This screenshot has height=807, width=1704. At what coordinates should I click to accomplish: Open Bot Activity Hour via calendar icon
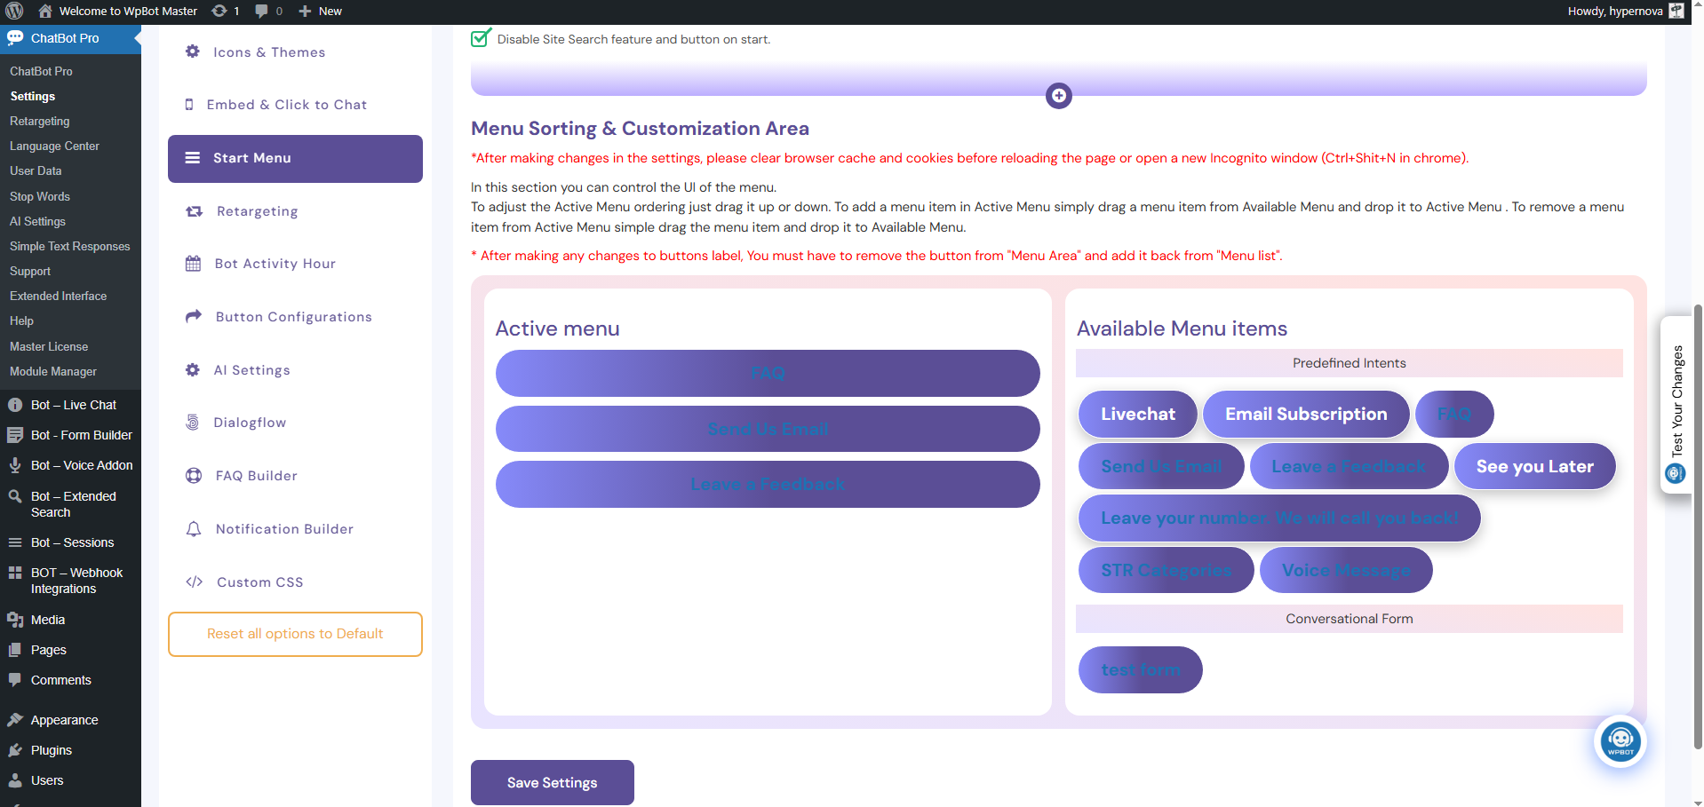tap(193, 263)
